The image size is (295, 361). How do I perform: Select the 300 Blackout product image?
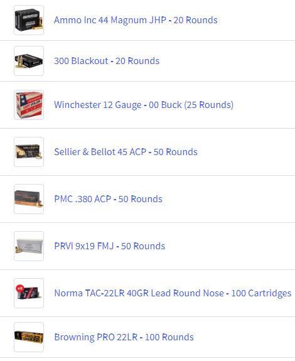coord(29,61)
